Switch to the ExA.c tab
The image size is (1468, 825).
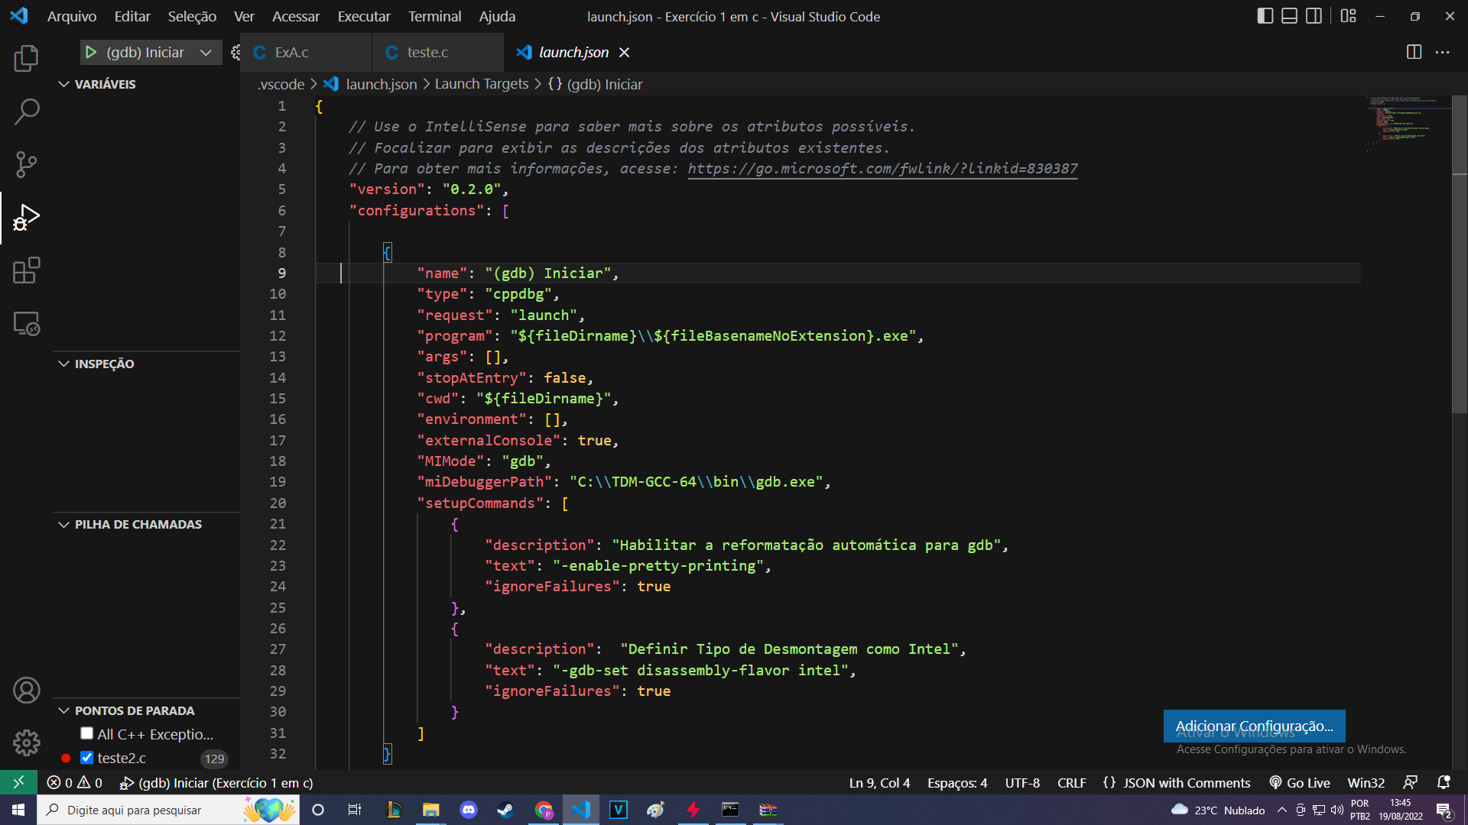(x=307, y=52)
